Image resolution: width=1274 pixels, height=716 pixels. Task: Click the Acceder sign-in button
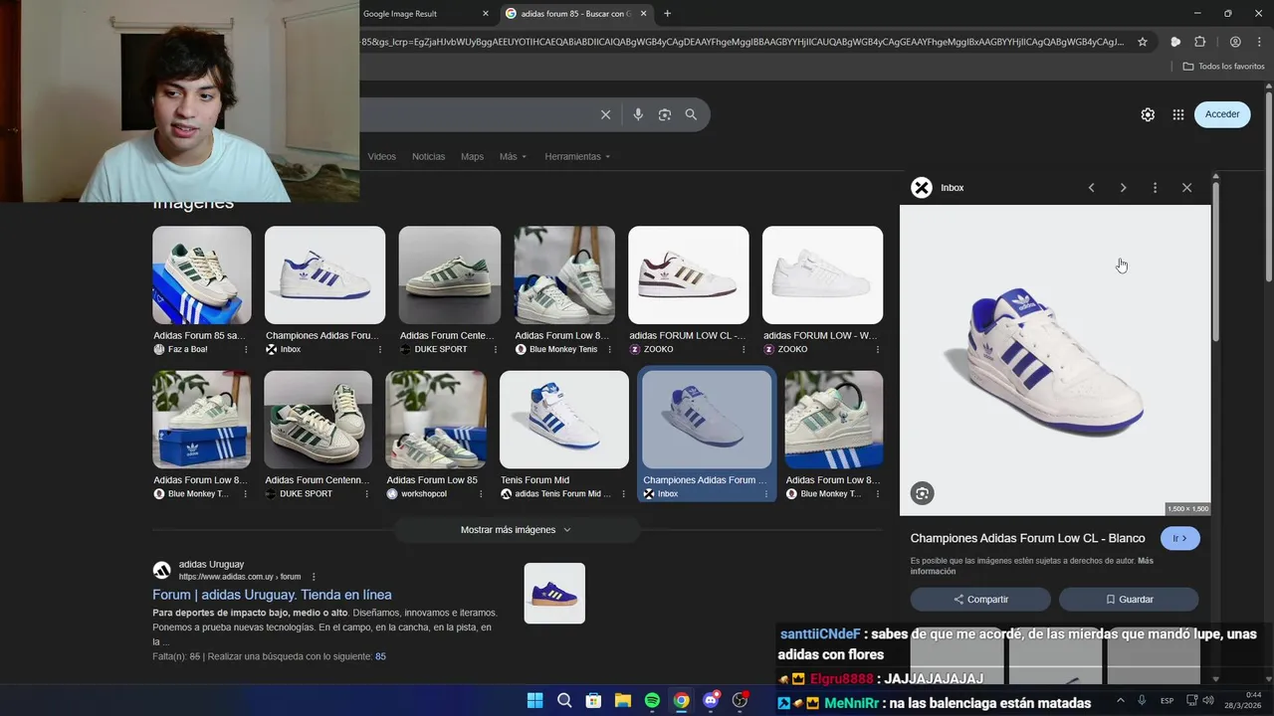coord(1222,114)
